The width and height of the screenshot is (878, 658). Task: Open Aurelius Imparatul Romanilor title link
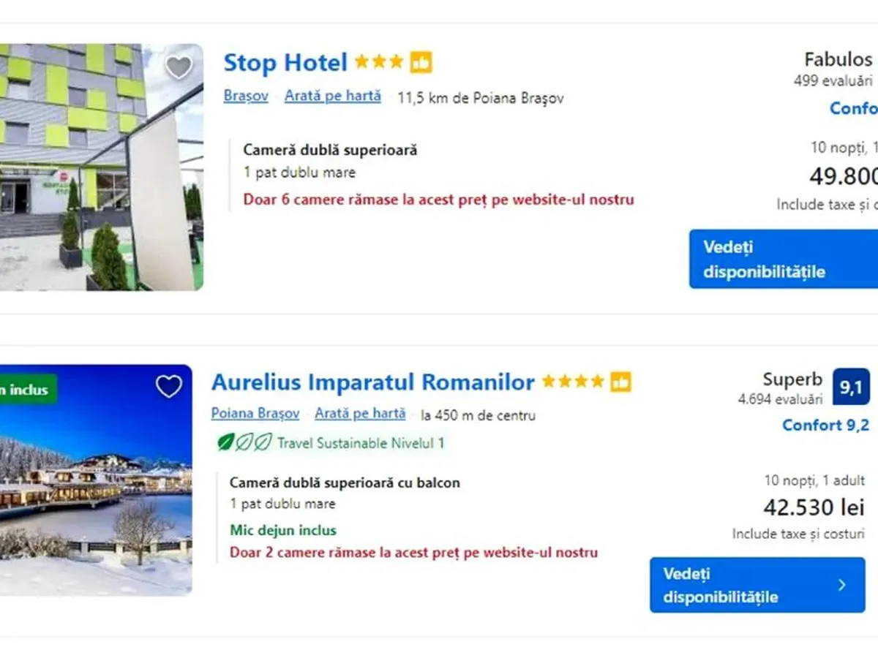point(373,382)
